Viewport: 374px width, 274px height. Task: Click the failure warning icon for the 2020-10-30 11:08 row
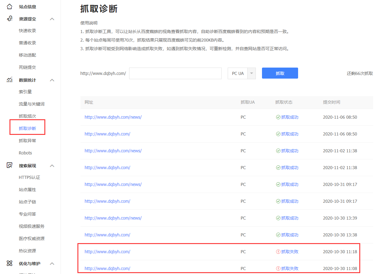278,268
